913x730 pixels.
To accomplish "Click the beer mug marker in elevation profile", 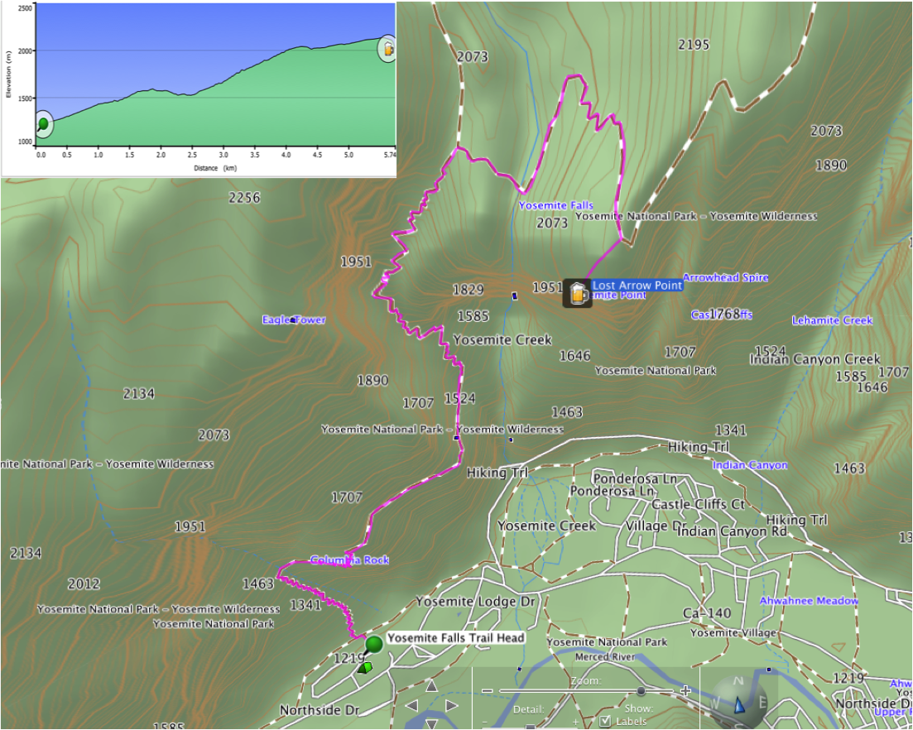I will pos(387,49).
